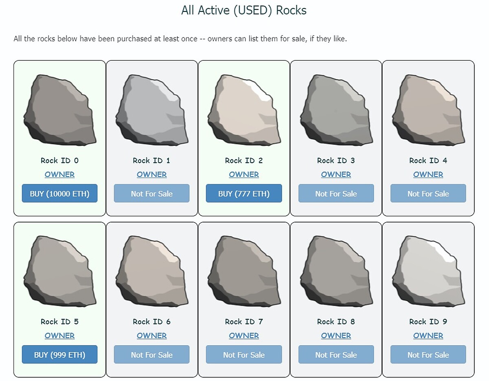Buy Rock ID 5 for 999 ETH

tap(59, 354)
